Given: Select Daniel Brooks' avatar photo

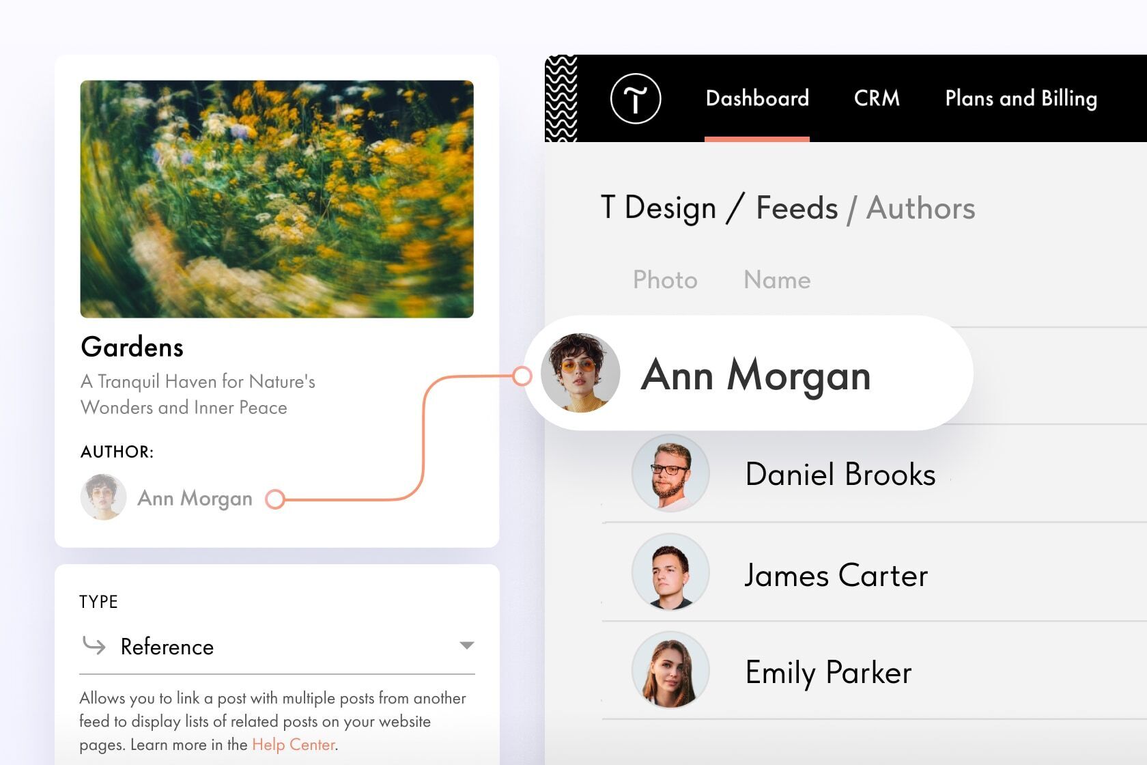Looking at the screenshot, I should click(x=670, y=473).
